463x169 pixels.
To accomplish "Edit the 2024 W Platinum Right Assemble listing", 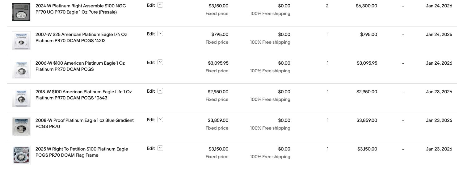I will tap(151, 5).
